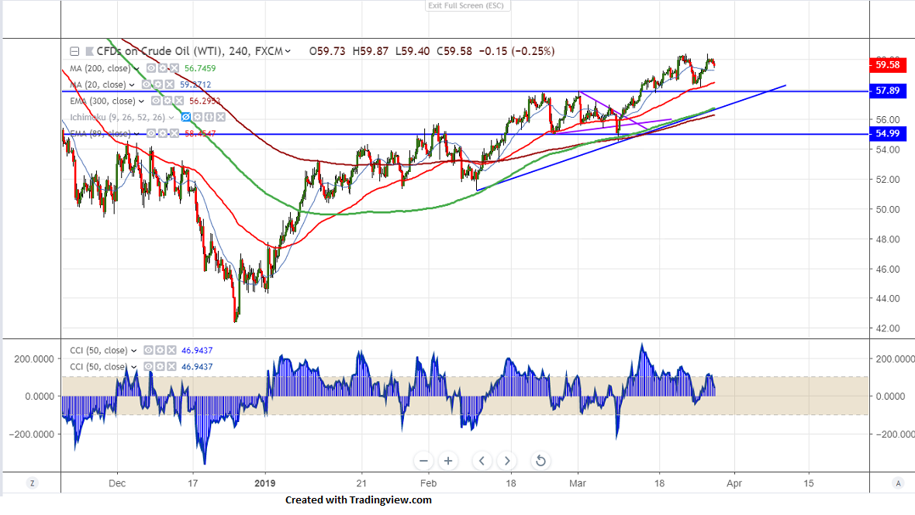Zoom in the chart with plus button
Screen dimensions: 915x515
tap(448, 461)
